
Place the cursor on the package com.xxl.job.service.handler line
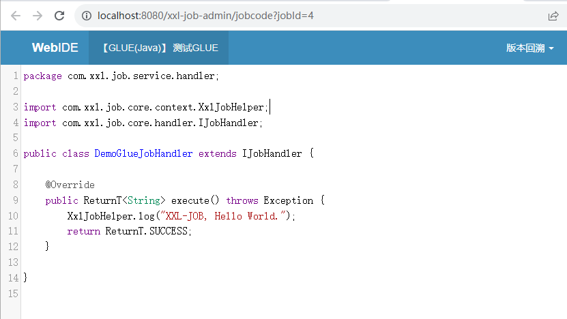(x=121, y=76)
